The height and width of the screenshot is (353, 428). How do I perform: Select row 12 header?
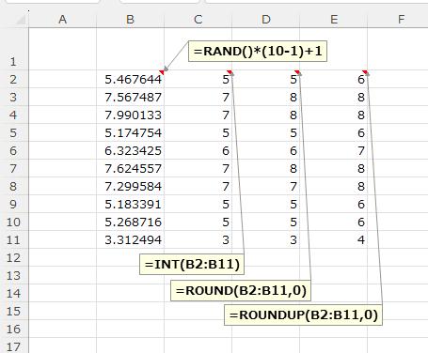click(14, 257)
